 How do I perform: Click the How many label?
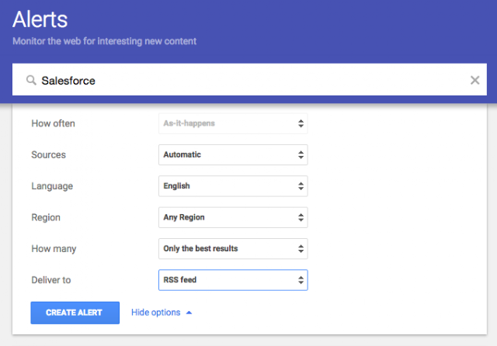[53, 248]
